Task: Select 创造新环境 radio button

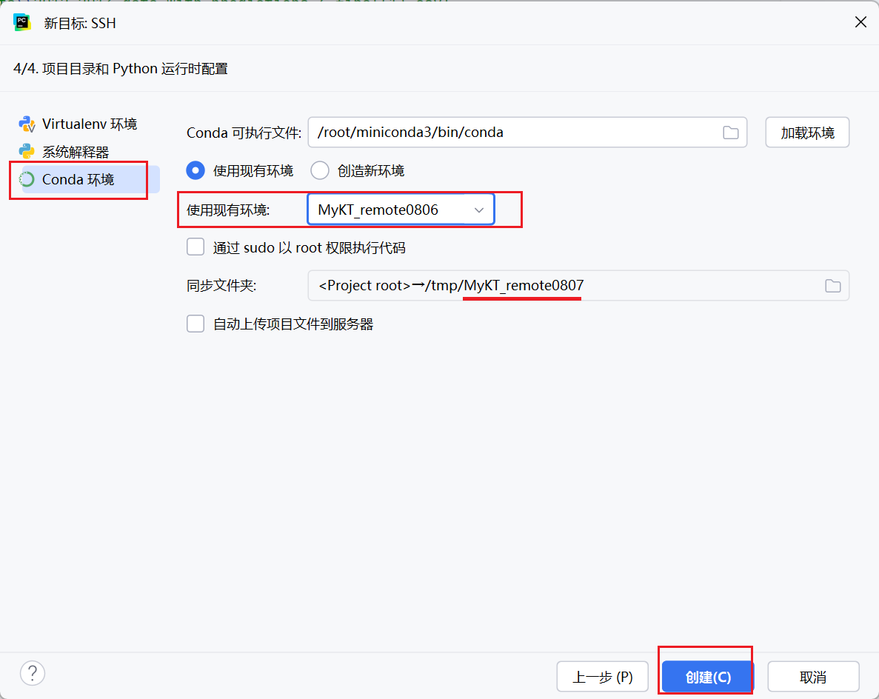Action: pyautogui.click(x=319, y=170)
